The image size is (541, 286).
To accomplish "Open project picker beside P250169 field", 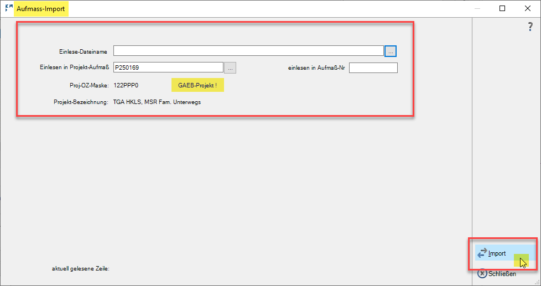I will coord(230,67).
